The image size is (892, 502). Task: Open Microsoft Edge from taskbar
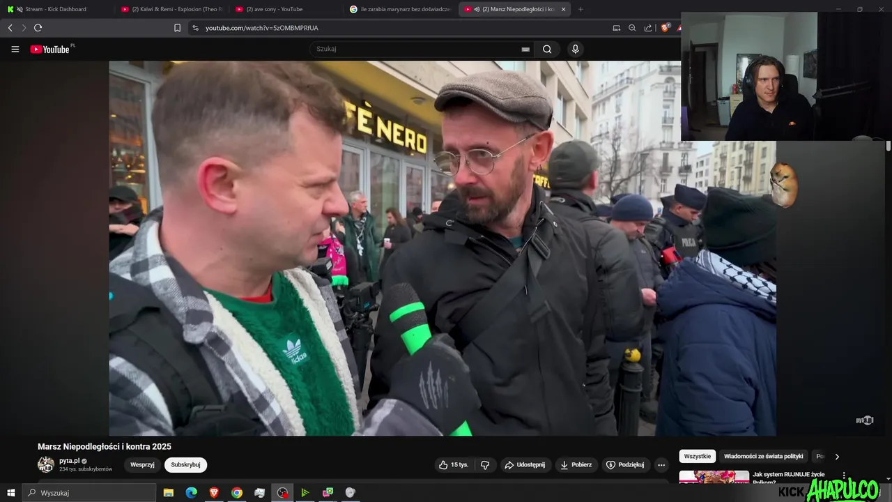pyautogui.click(x=192, y=493)
